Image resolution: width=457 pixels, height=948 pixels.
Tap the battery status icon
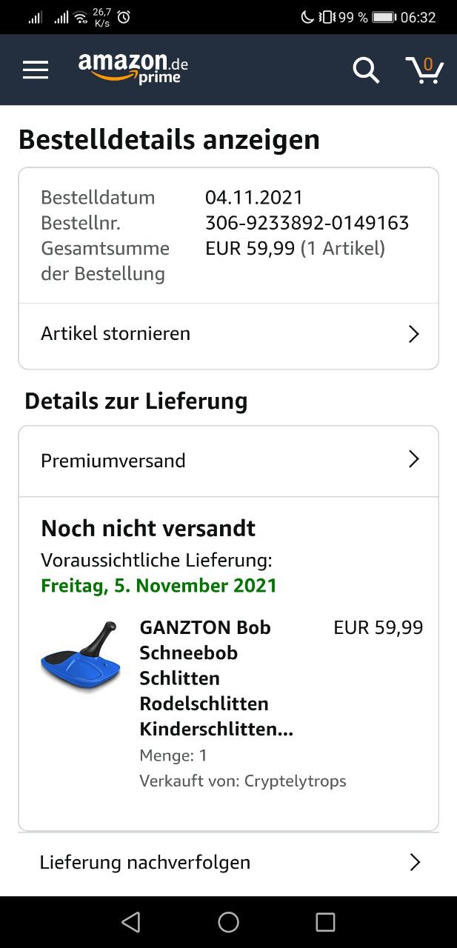click(383, 17)
